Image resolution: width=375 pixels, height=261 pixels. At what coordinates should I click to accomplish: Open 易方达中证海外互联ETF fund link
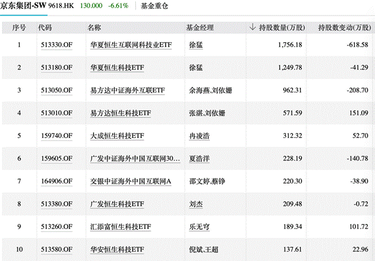[x=128, y=90]
